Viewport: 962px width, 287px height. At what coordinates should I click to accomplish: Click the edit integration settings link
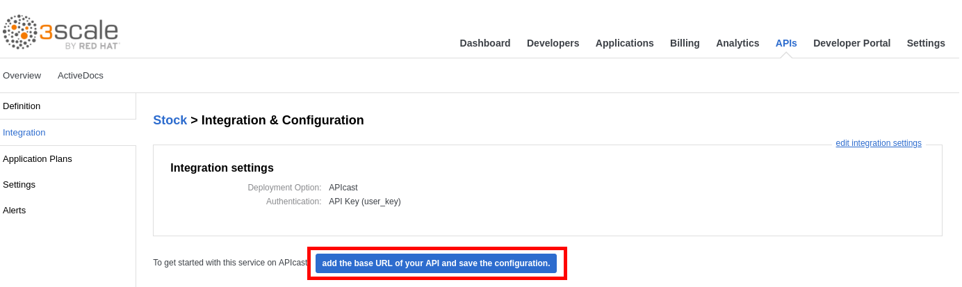point(878,143)
